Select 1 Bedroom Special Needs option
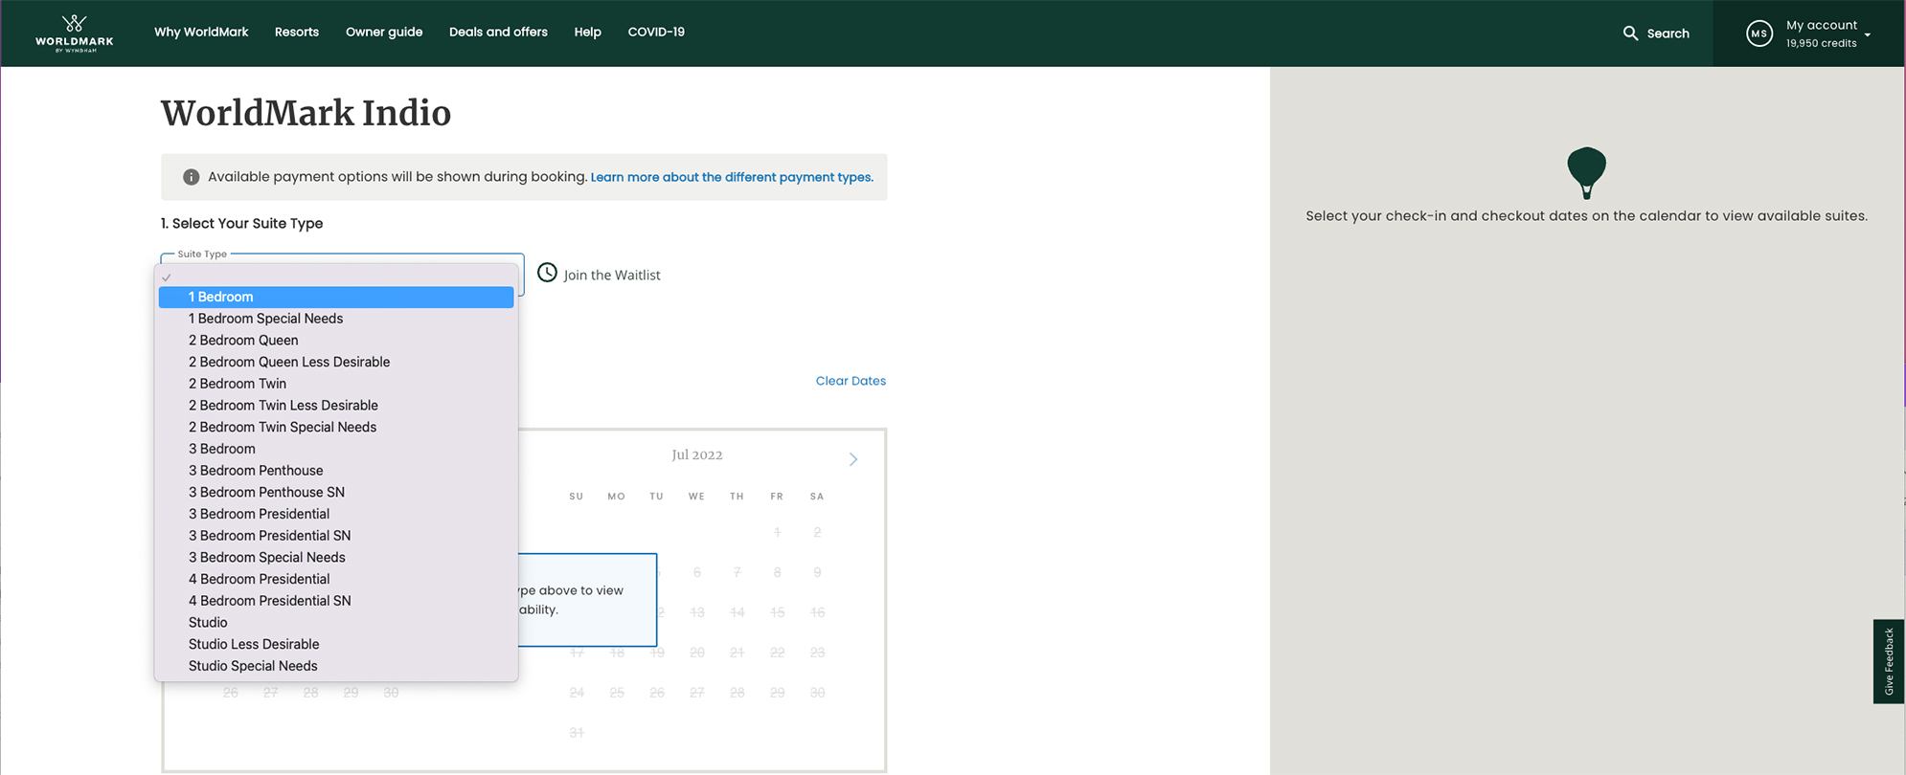Screen dimensions: 1906x775 (x=336, y=319)
